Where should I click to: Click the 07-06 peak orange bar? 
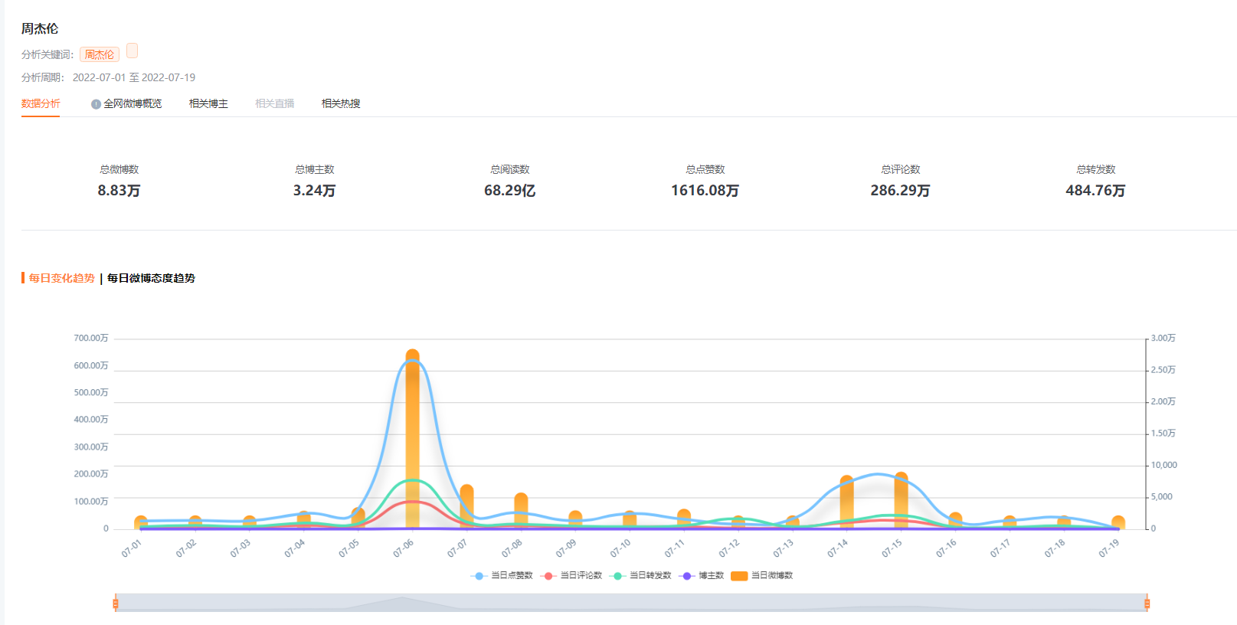click(x=412, y=439)
